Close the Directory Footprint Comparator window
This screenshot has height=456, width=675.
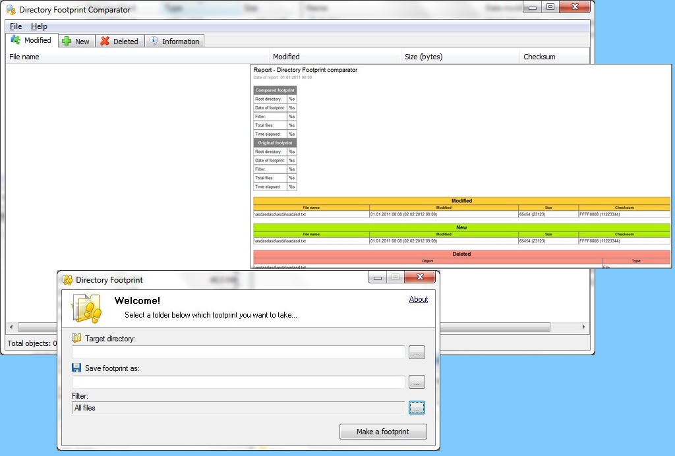[575, 7]
